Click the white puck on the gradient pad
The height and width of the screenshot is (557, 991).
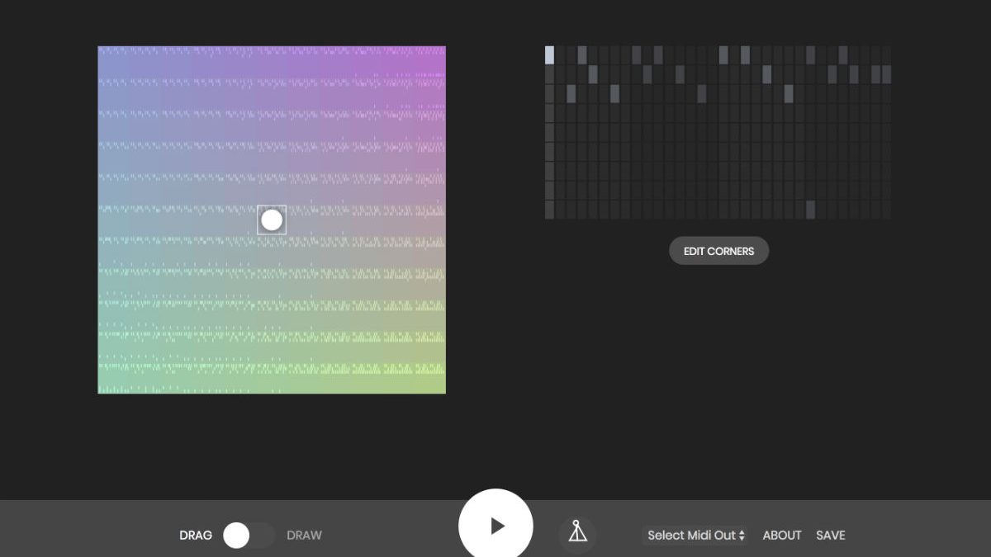(272, 219)
